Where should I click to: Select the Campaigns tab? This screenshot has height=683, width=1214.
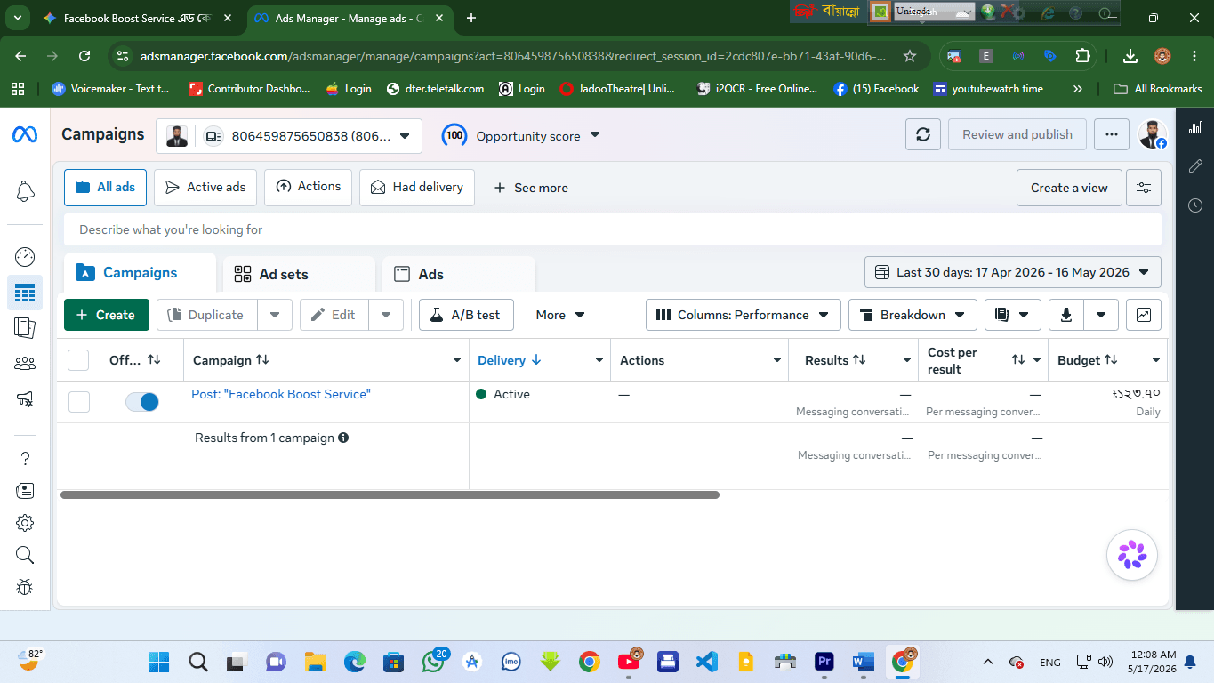(x=140, y=273)
